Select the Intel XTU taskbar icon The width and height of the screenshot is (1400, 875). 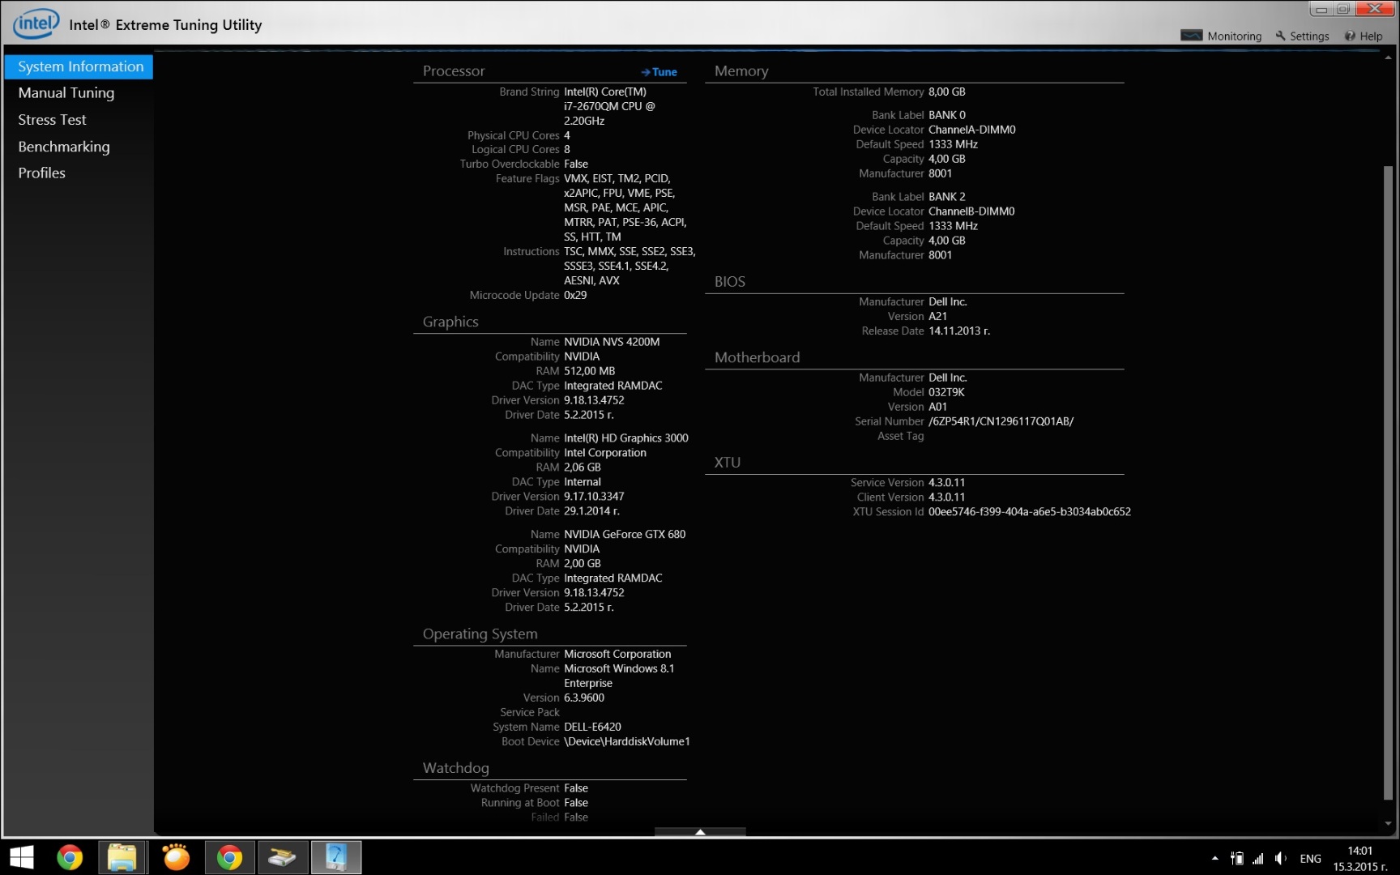click(x=336, y=857)
